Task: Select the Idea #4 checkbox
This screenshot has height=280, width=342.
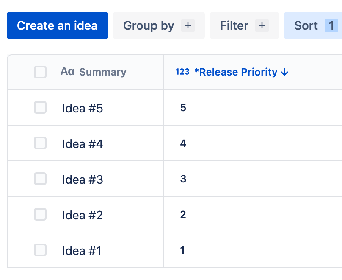Action: tap(40, 143)
